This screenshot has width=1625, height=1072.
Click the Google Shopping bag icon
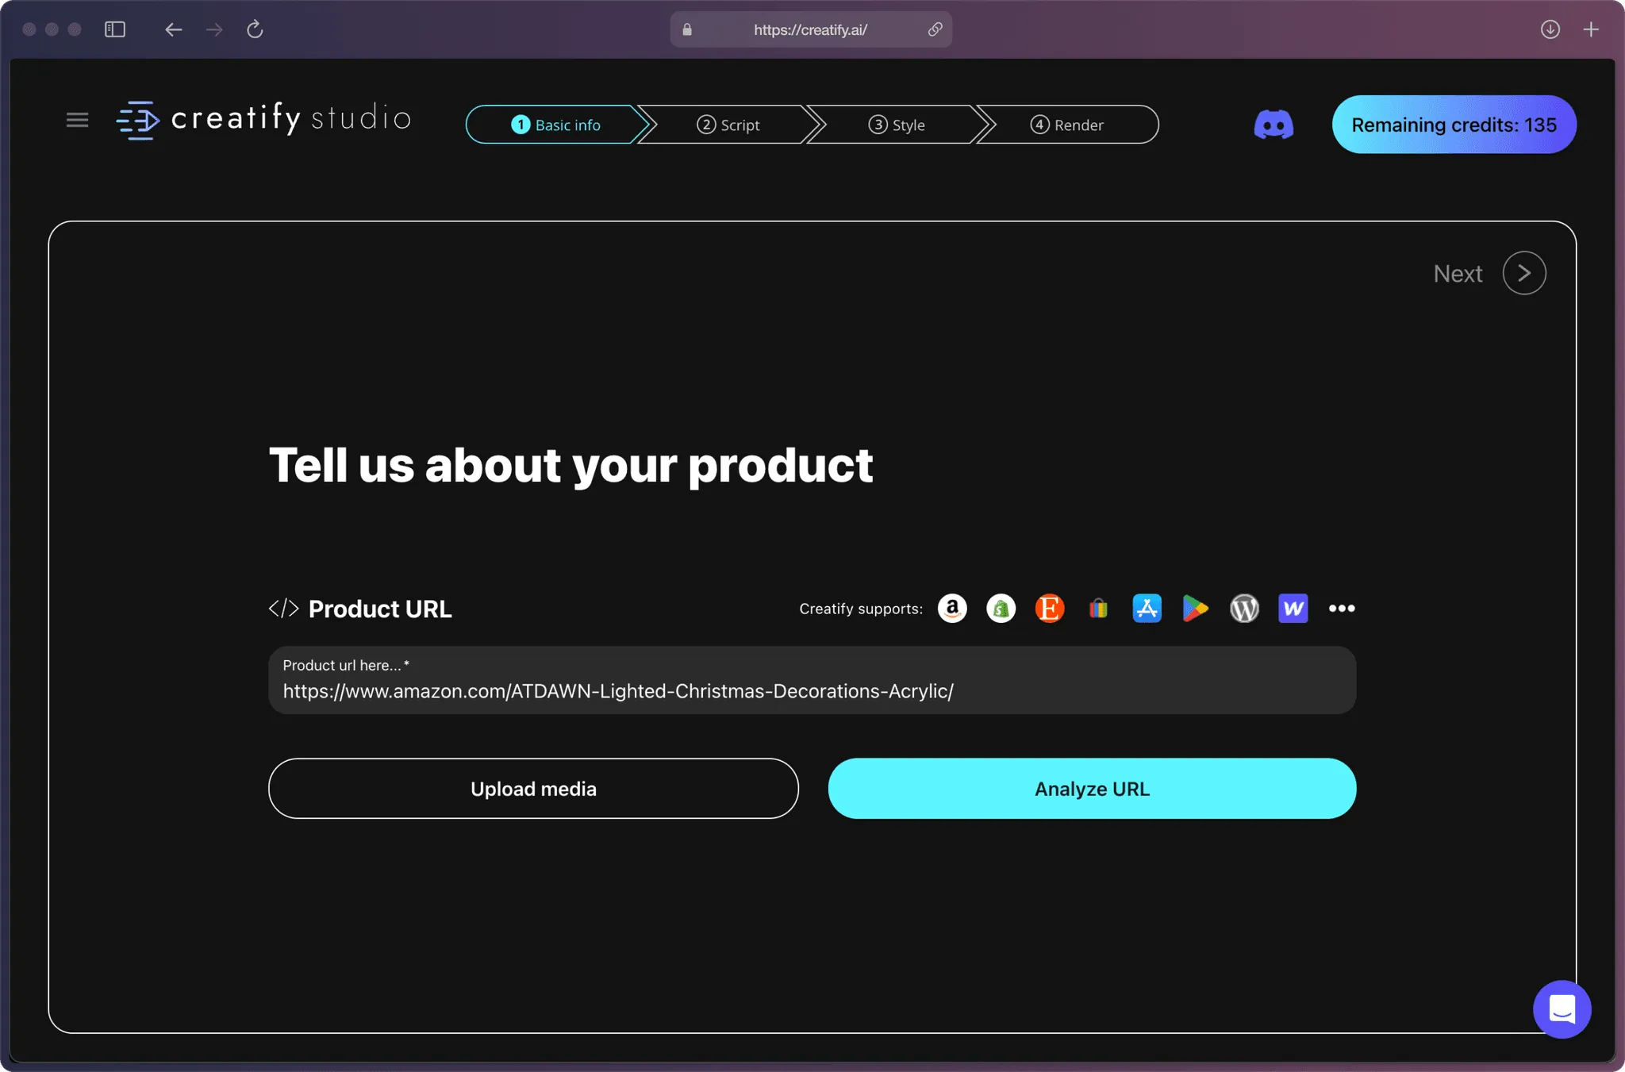pyautogui.click(x=1098, y=609)
